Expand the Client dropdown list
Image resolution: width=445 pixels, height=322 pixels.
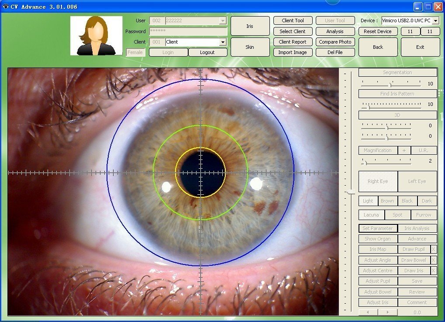[223, 41]
